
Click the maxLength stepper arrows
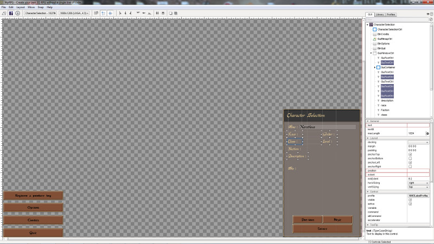tap(427, 133)
